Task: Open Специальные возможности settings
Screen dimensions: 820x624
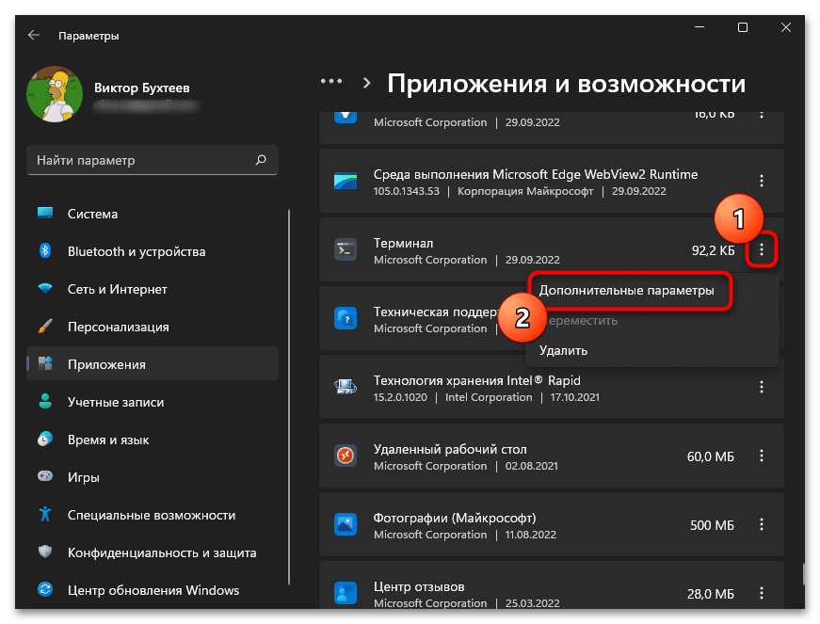Action: click(x=153, y=515)
